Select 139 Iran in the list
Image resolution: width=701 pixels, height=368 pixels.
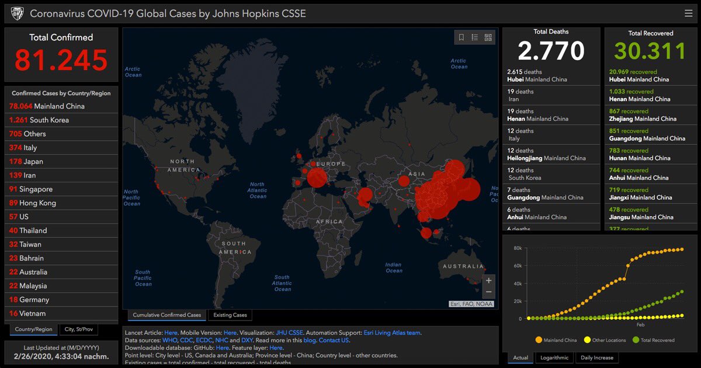pyautogui.click(x=61, y=175)
